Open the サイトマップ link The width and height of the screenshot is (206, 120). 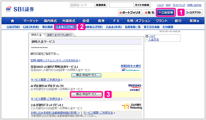point(179,5)
